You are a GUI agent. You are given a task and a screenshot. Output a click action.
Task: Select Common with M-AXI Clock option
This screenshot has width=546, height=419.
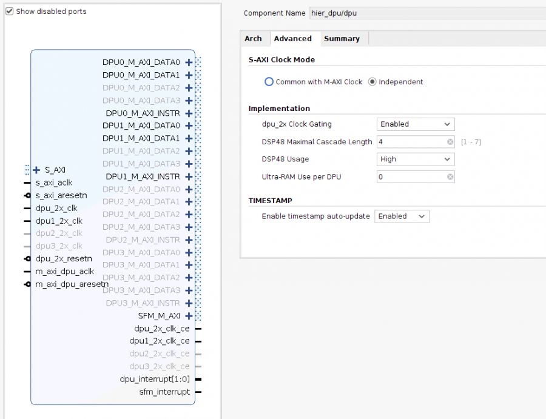click(269, 82)
